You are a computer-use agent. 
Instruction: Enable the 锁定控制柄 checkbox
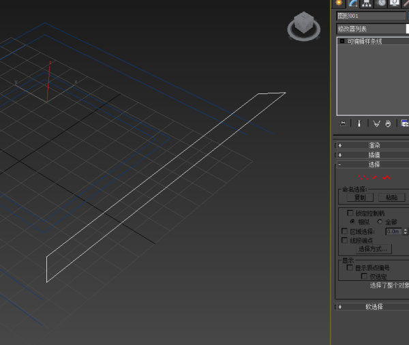[x=350, y=213]
